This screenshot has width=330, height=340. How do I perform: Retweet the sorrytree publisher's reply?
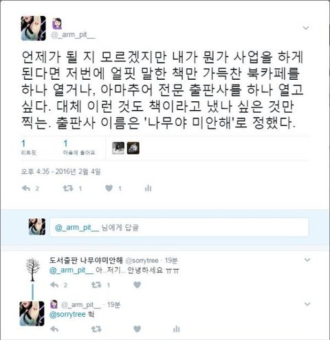pos(96,285)
